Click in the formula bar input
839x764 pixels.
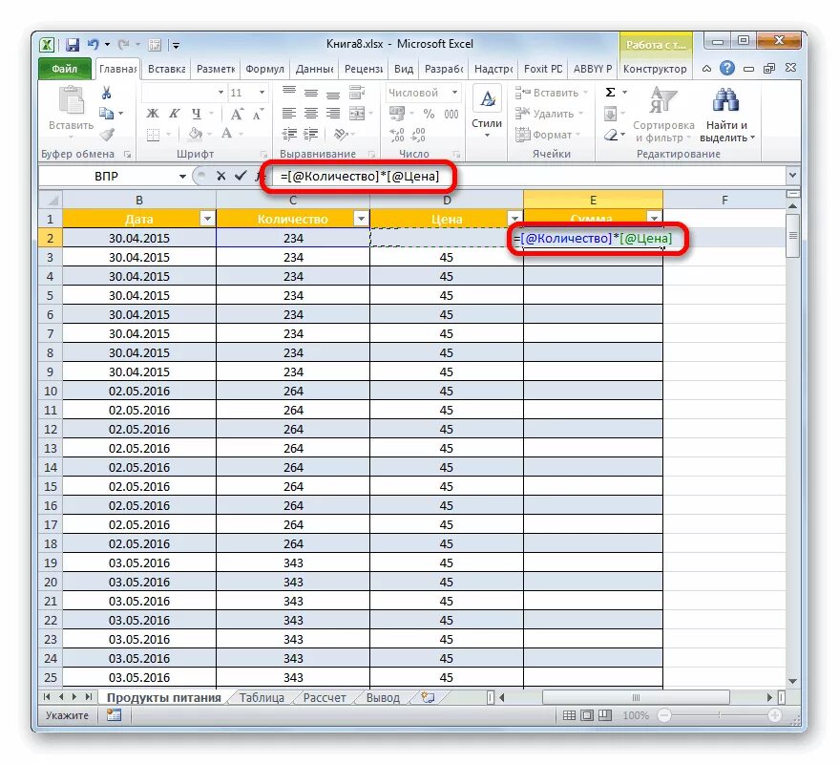click(x=530, y=176)
